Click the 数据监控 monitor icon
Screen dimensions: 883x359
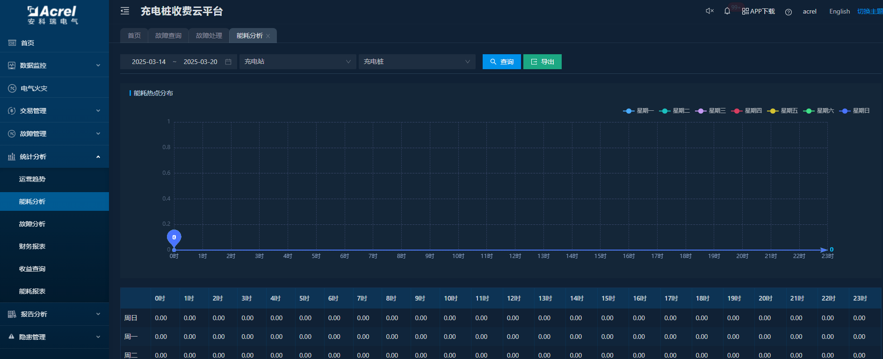[x=12, y=65]
